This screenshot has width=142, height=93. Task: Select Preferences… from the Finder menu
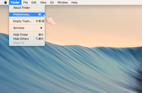click(27, 14)
